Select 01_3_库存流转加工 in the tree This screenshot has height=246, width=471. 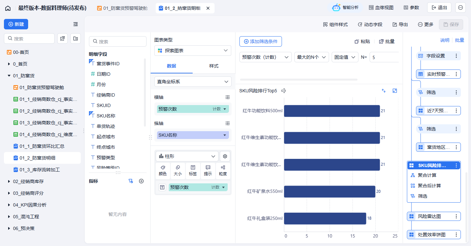(x=42, y=170)
